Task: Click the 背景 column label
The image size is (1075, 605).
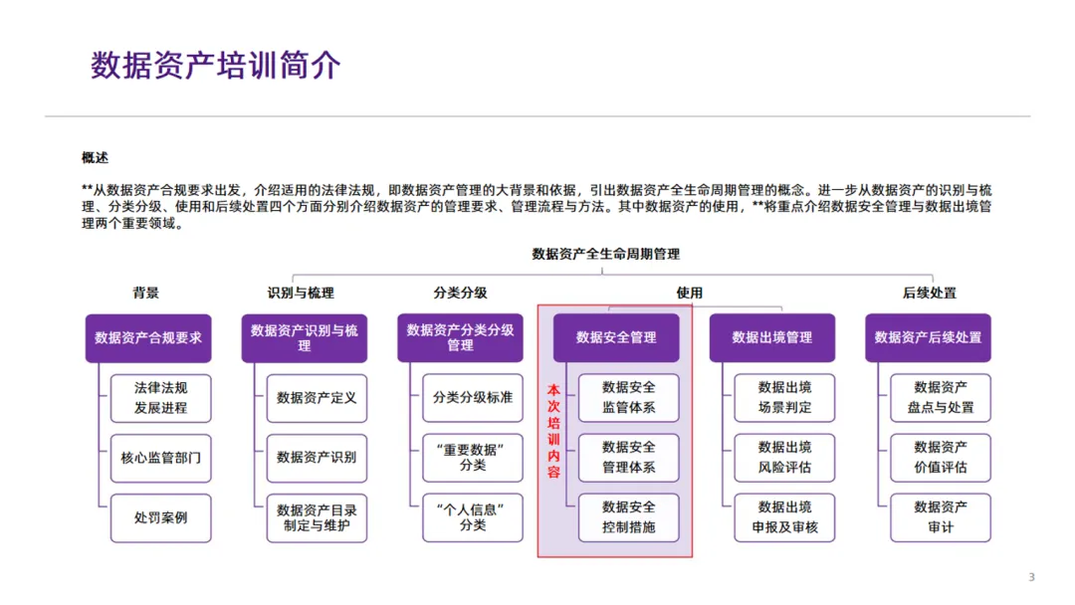Action: click(146, 293)
